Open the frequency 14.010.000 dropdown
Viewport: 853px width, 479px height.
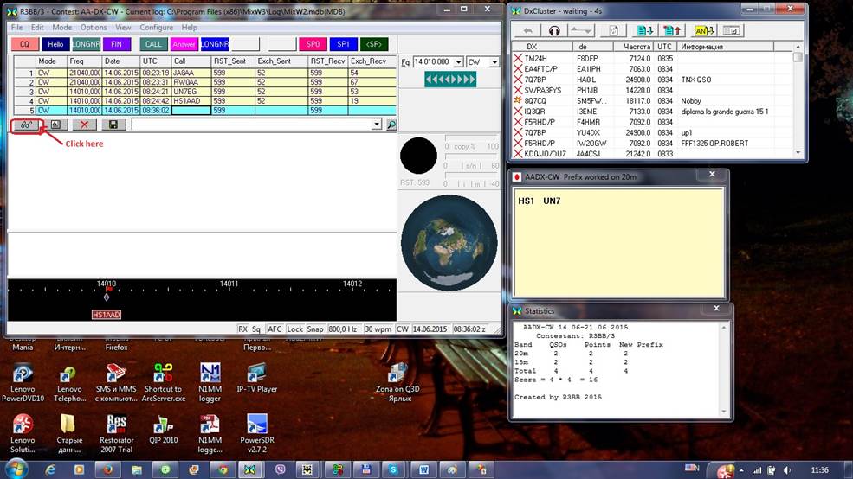[458, 62]
